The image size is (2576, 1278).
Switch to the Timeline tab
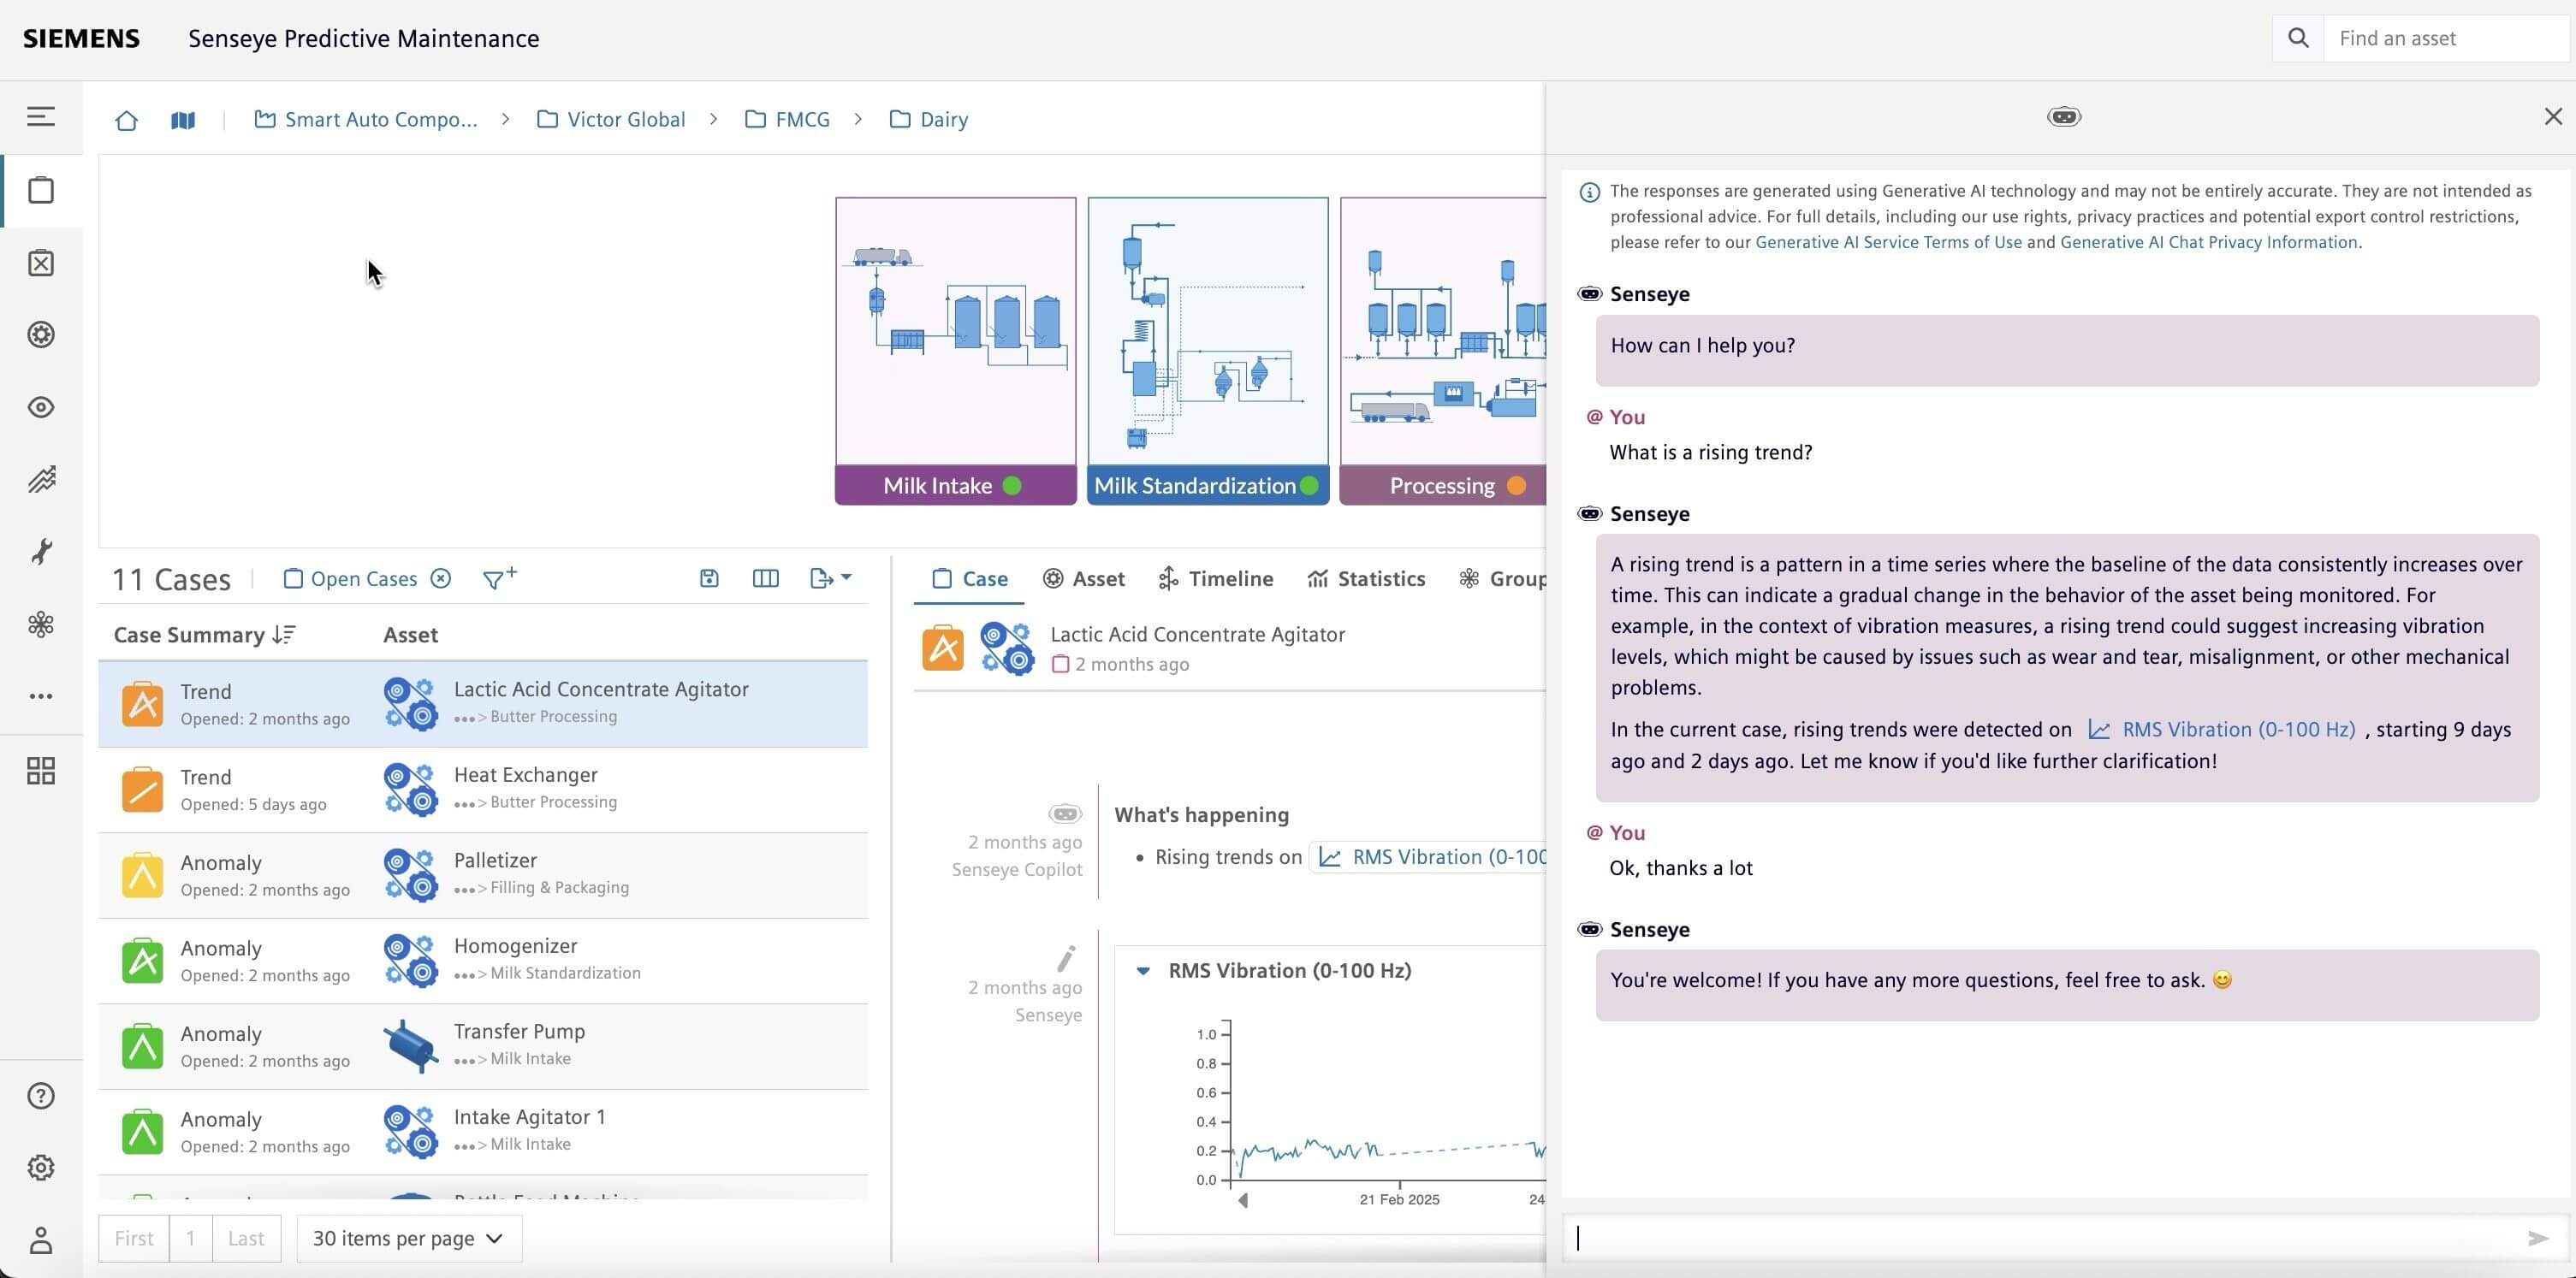tap(1215, 578)
